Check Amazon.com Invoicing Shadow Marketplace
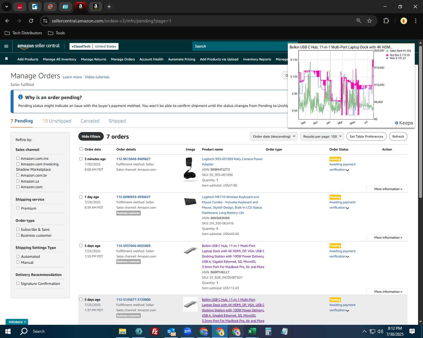 [18, 164]
